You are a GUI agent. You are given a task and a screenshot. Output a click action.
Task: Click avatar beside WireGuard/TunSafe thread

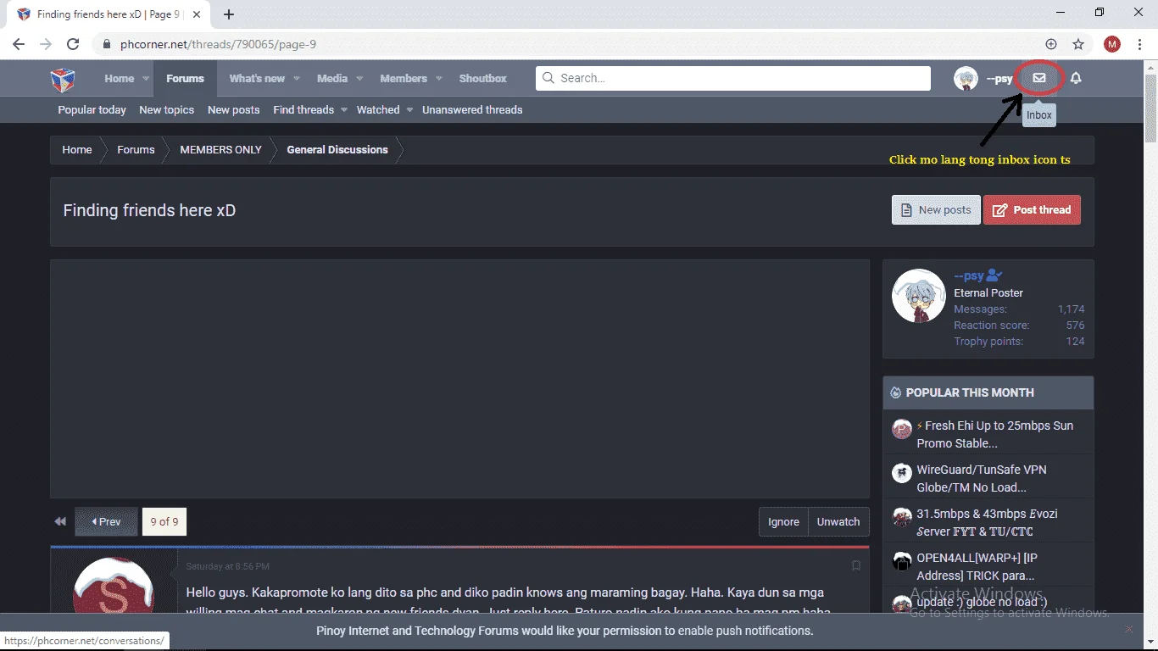point(902,473)
